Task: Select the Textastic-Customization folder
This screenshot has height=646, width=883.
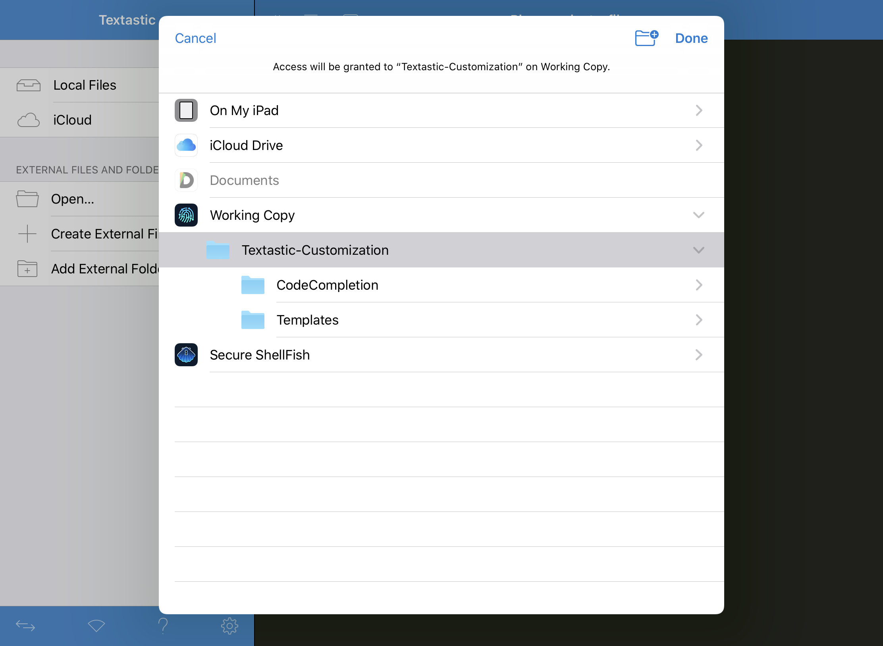Action: pyautogui.click(x=441, y=250)
